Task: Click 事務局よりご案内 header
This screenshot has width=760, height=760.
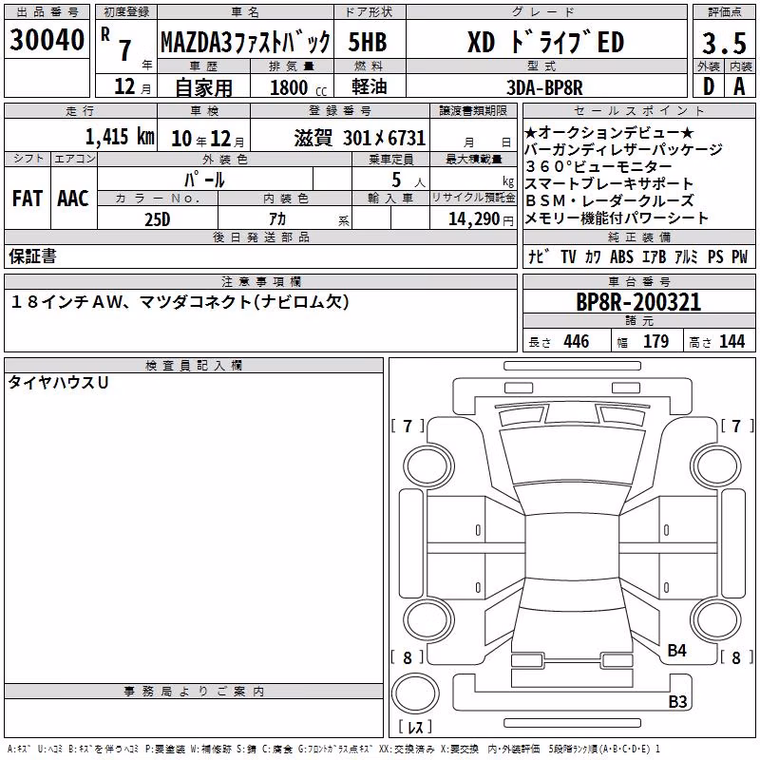Action: [194, 692]
